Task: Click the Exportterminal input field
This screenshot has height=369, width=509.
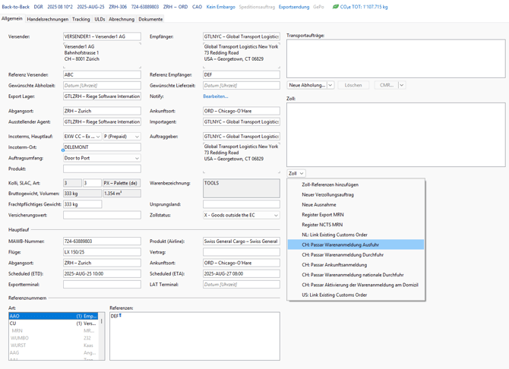Action: click(102, 285)
